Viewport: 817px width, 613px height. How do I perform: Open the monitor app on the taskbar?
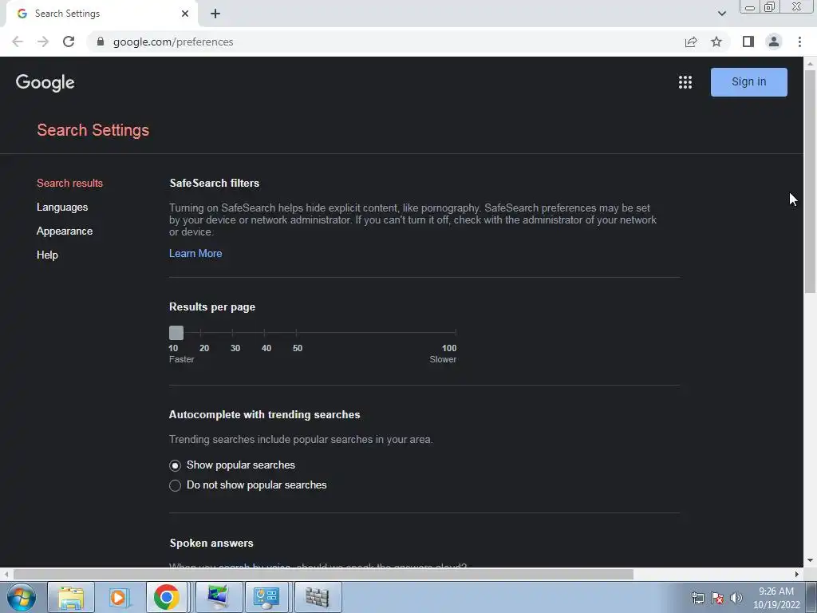219,597
